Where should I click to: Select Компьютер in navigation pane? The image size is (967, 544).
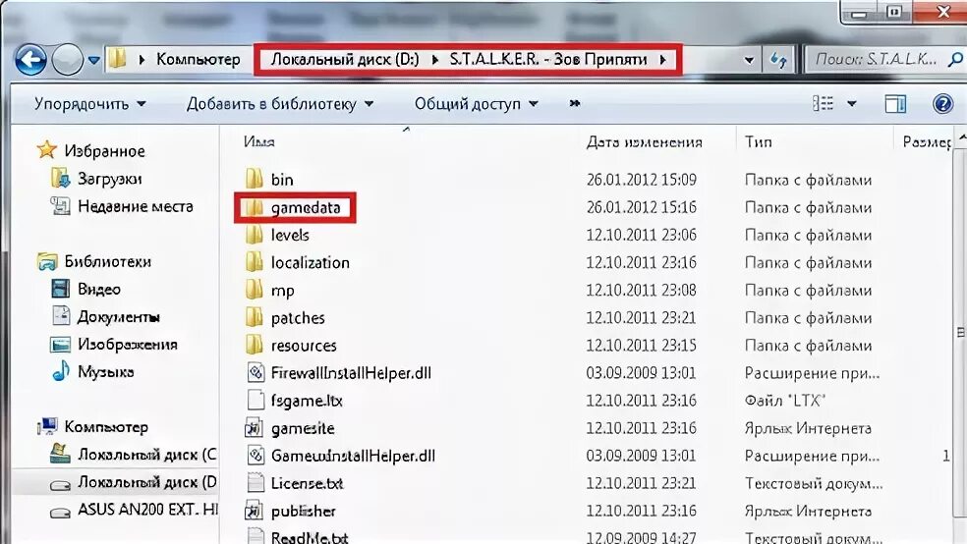pos(106,427)
